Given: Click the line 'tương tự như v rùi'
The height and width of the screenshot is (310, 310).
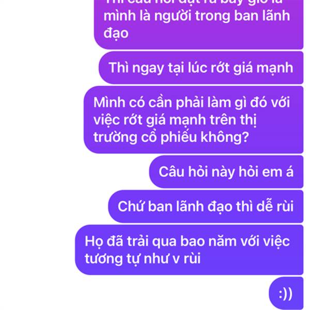Looking at the screenshot, I should 143,259.
